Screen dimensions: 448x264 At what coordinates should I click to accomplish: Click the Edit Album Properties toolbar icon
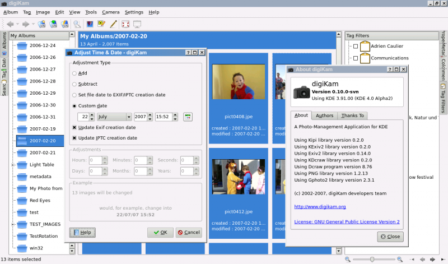[64, 24]
